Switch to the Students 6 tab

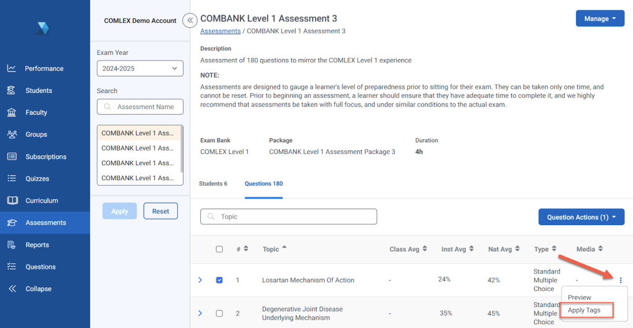(213, 184)
